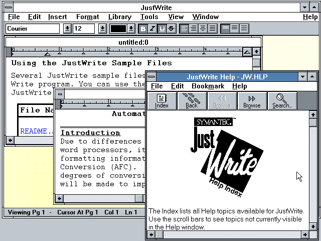The width and height of the screenshot is (321, 241).
Task: Click ruler toggle triangle in untitled:0 window
Action: 247,52
